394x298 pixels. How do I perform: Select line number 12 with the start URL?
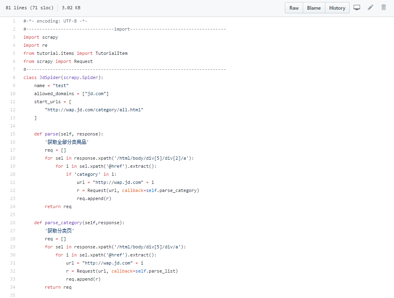13,110
